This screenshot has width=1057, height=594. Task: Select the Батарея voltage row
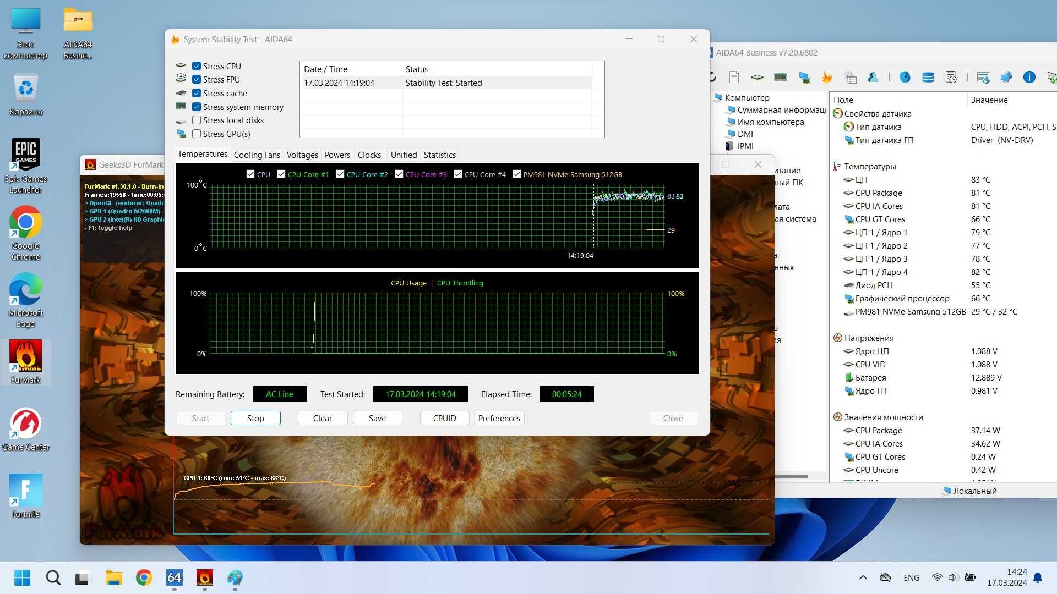(x=944, y=377)
